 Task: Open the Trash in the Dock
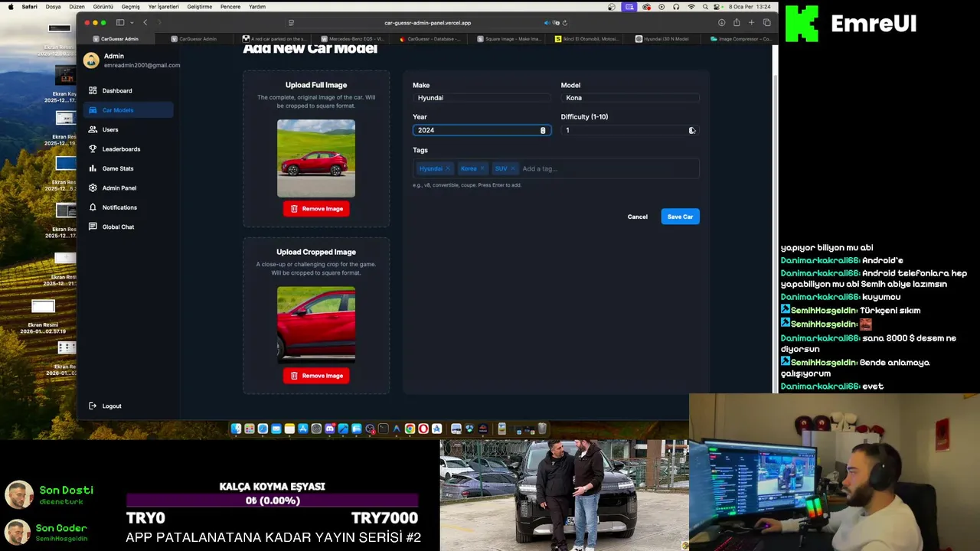tap(542, 429)
